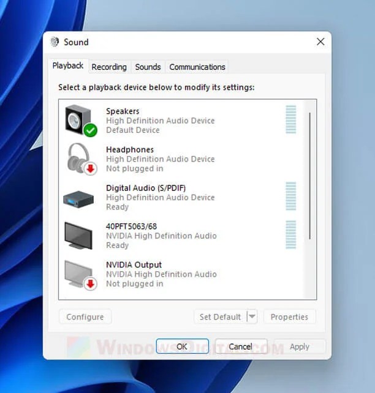Click Digital Audio 'Ready' status text
375x393 pixels.
118,207
